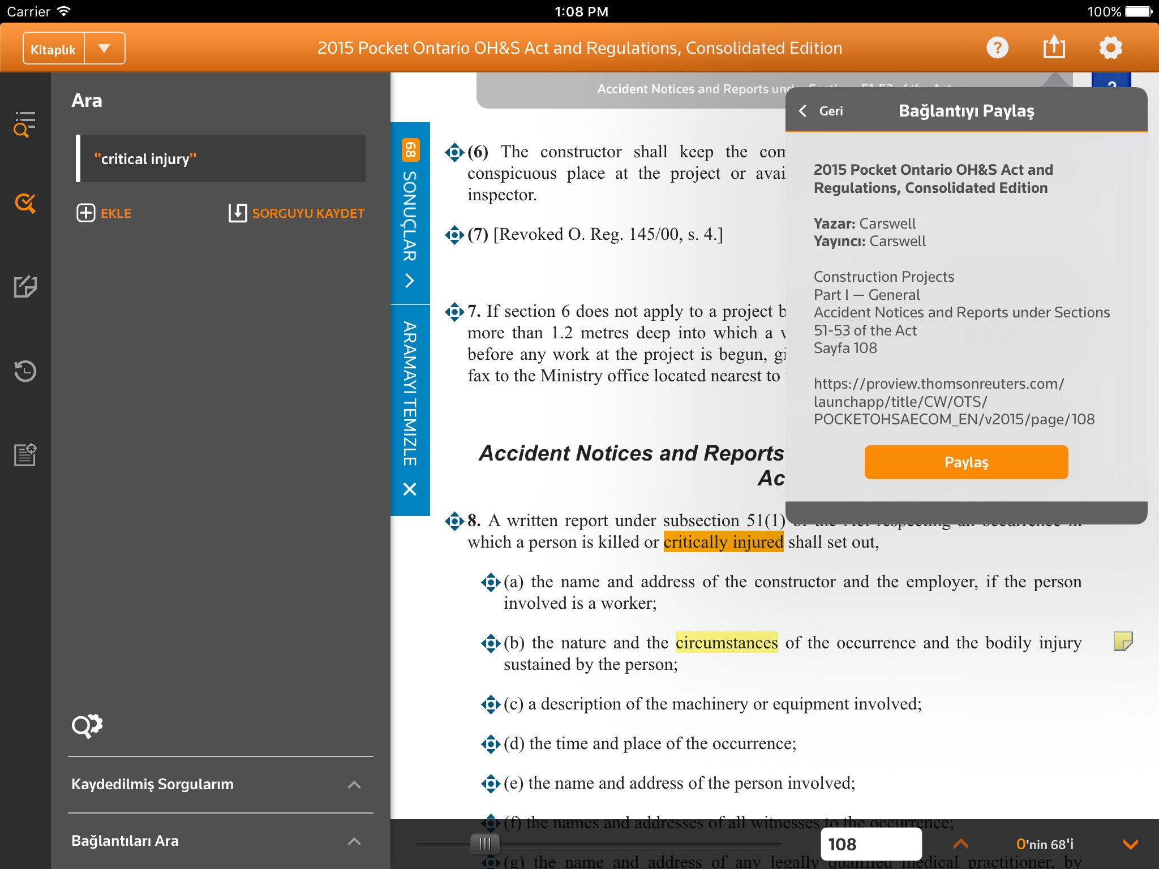Screen dimensions: 1159x869
Task: Open the yellow sticky note icon
Action: (1123, 642)
